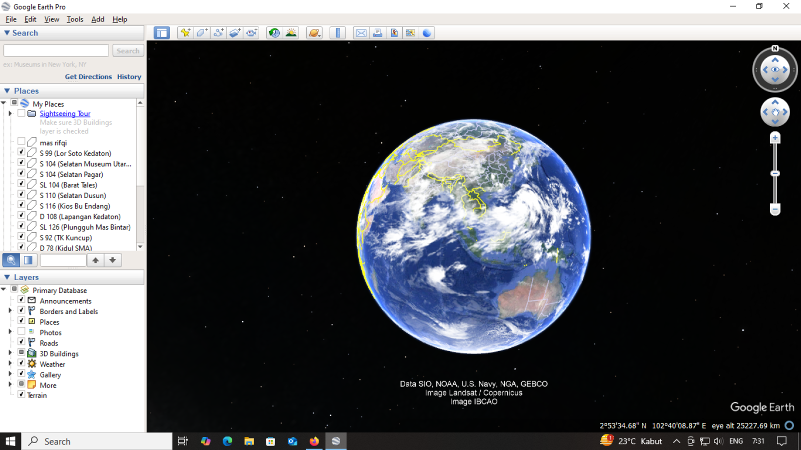Open search History link

click(x=129, y=76)
